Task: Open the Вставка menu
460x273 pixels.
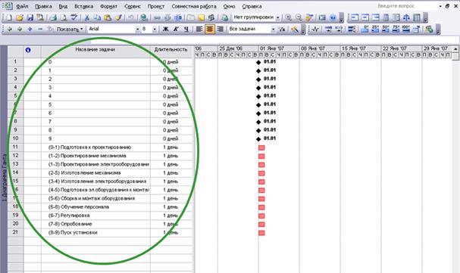Action: coord(84,6)
